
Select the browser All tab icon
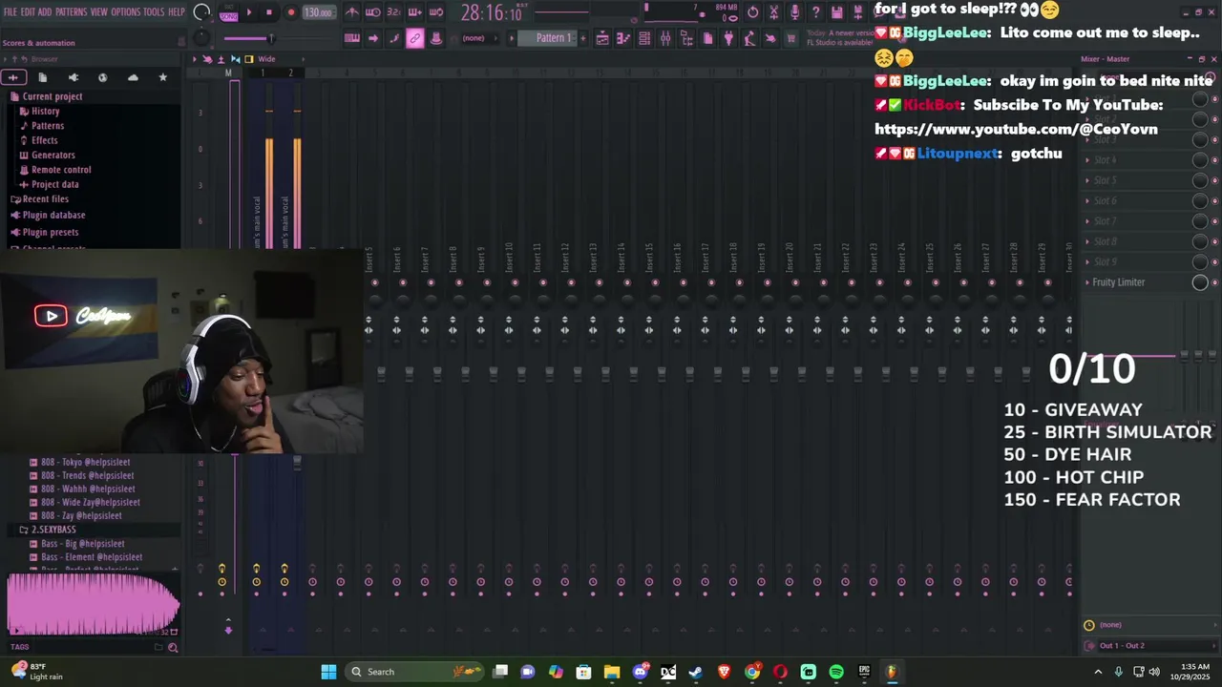tap(13, 77)
